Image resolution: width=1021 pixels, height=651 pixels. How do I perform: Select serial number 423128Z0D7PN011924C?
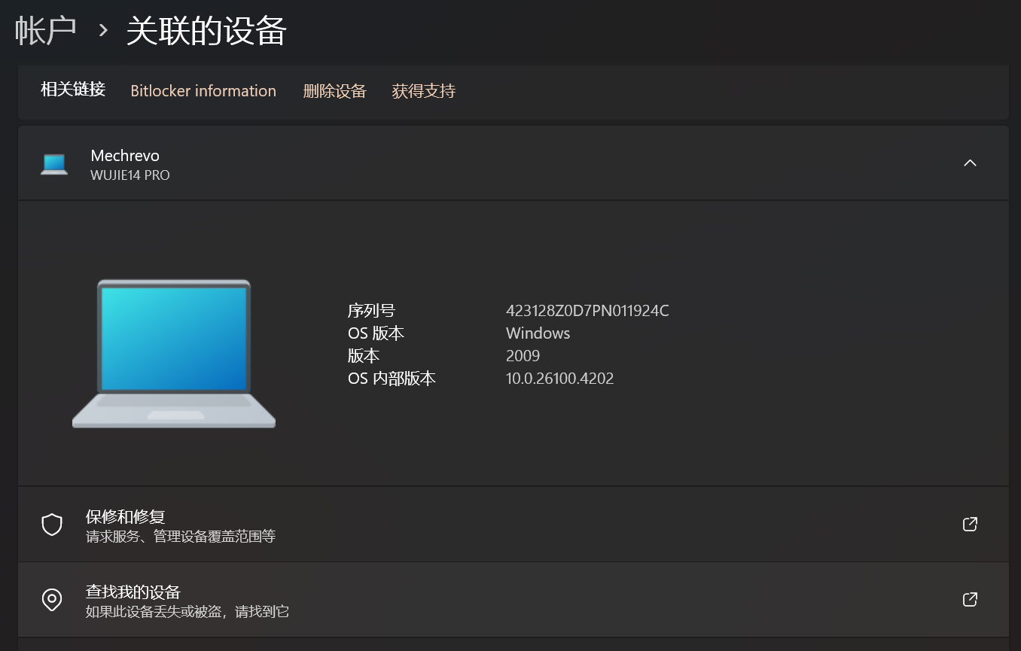coord(587,311)
